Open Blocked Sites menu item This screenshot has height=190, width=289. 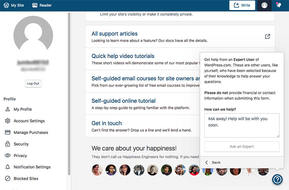pyautogui.click(x=26, y=178)
